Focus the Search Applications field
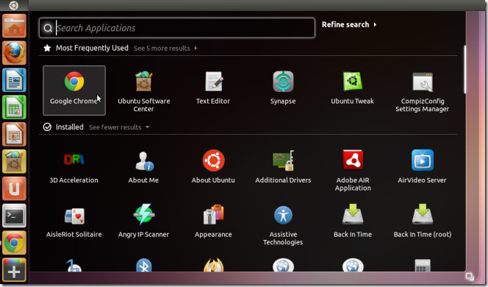 (177, 28)
